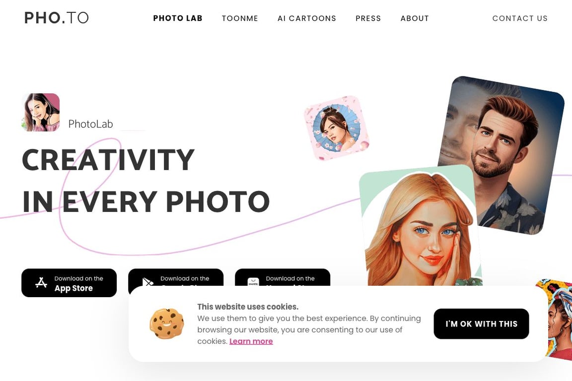This screenshot has width=572, height=381.
Task: Click the Google Play triangle icon
Action: (x=147, y=282)
